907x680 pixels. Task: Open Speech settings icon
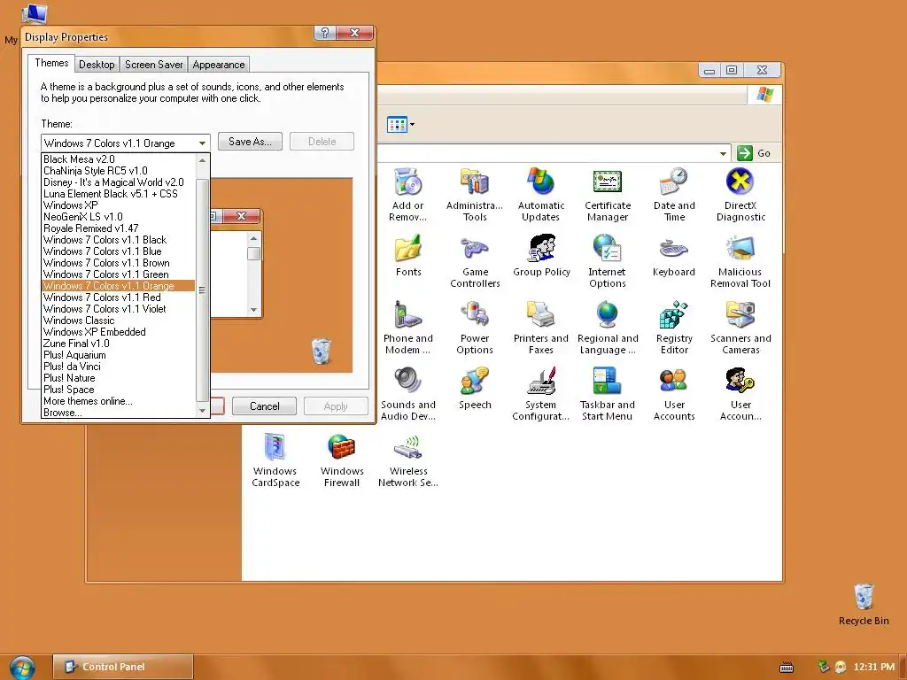pyautogui.click(x=475, y=389)
